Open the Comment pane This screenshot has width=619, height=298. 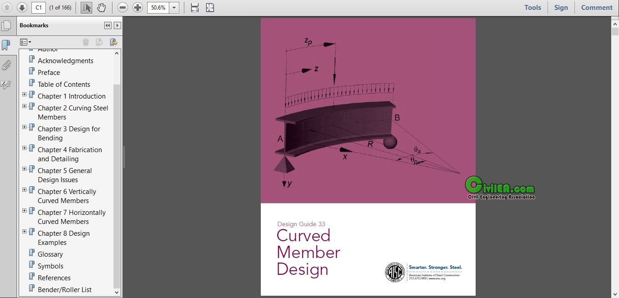[x=597, y=7]
